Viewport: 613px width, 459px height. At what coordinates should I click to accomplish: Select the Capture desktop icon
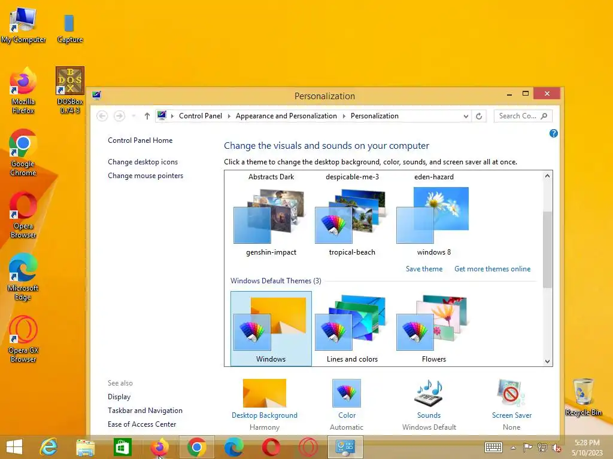[69, 28]
